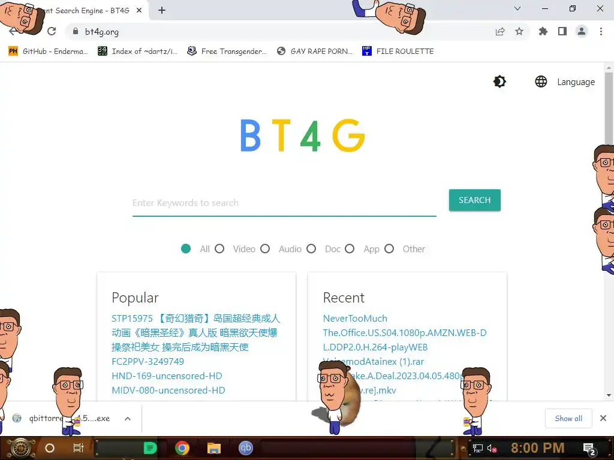Open recent result NeverTooMuch
The width and height of the screenshot is (614, 460).
click(355, 319)
